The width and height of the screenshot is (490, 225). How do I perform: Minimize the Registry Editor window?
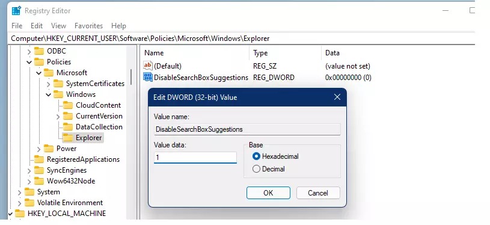(x=446, y=10)
